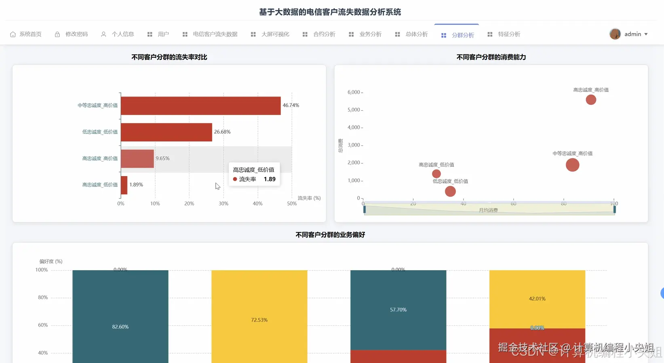
Task: Click the grid icon beside 电信客户流失数据
Action: click(185, 34)
